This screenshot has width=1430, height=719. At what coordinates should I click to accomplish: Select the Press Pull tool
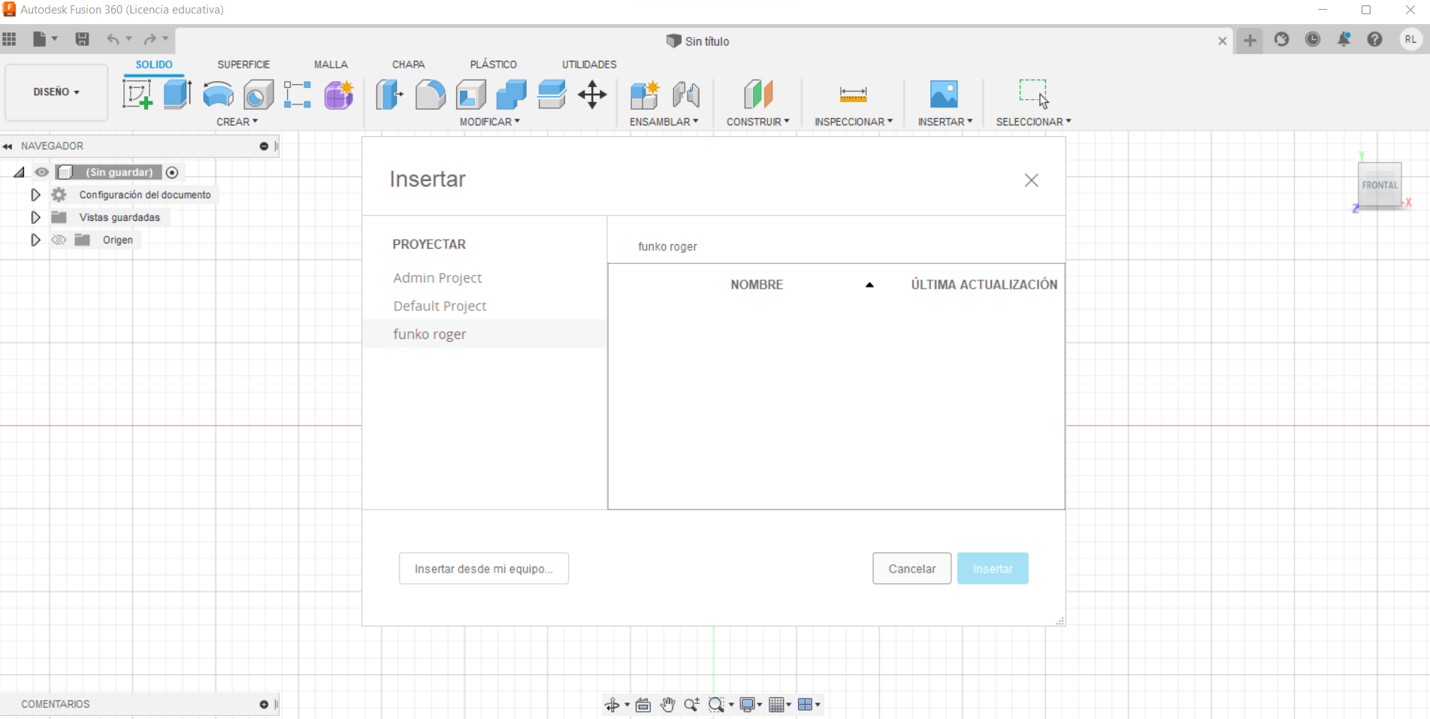389,95
